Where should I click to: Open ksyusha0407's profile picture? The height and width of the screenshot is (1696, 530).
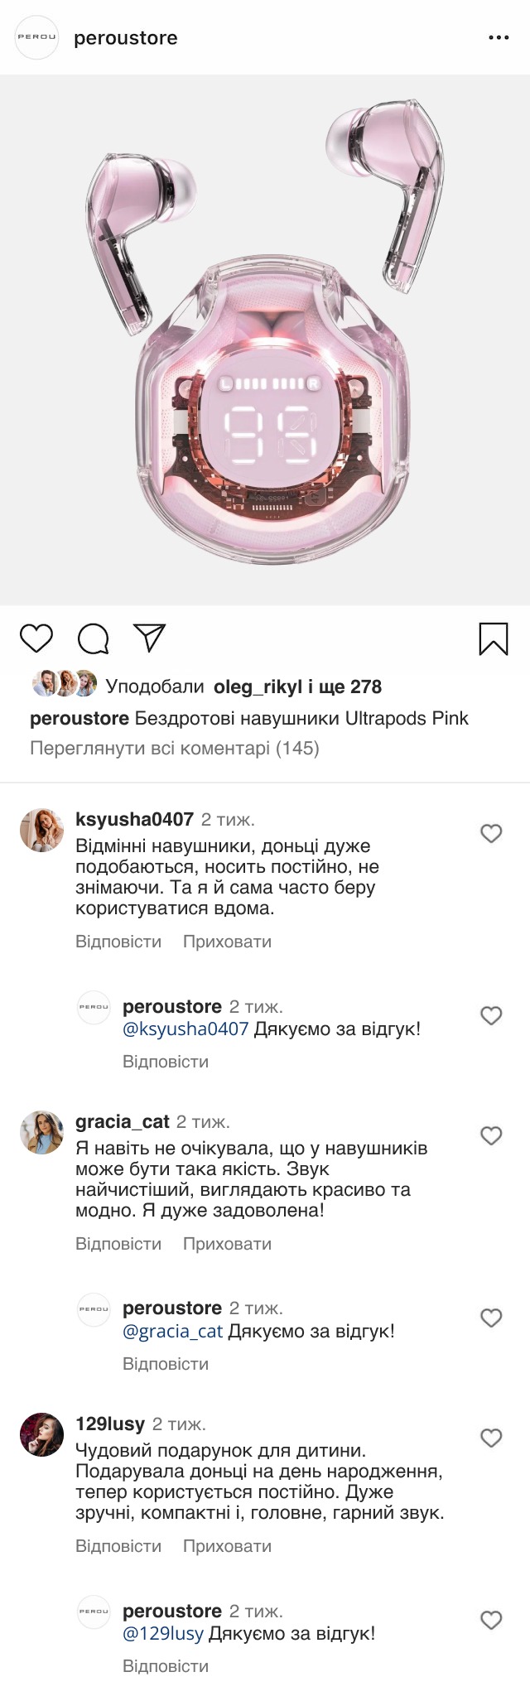tap(41, 830)
